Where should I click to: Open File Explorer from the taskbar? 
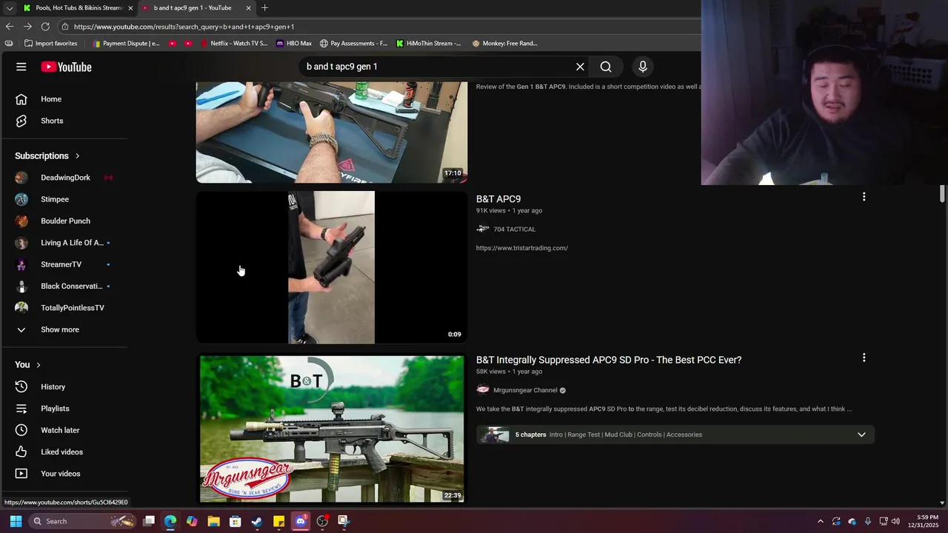click(213, 521)
